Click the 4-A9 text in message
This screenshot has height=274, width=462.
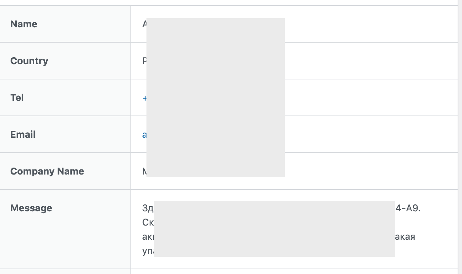point(408,208)
